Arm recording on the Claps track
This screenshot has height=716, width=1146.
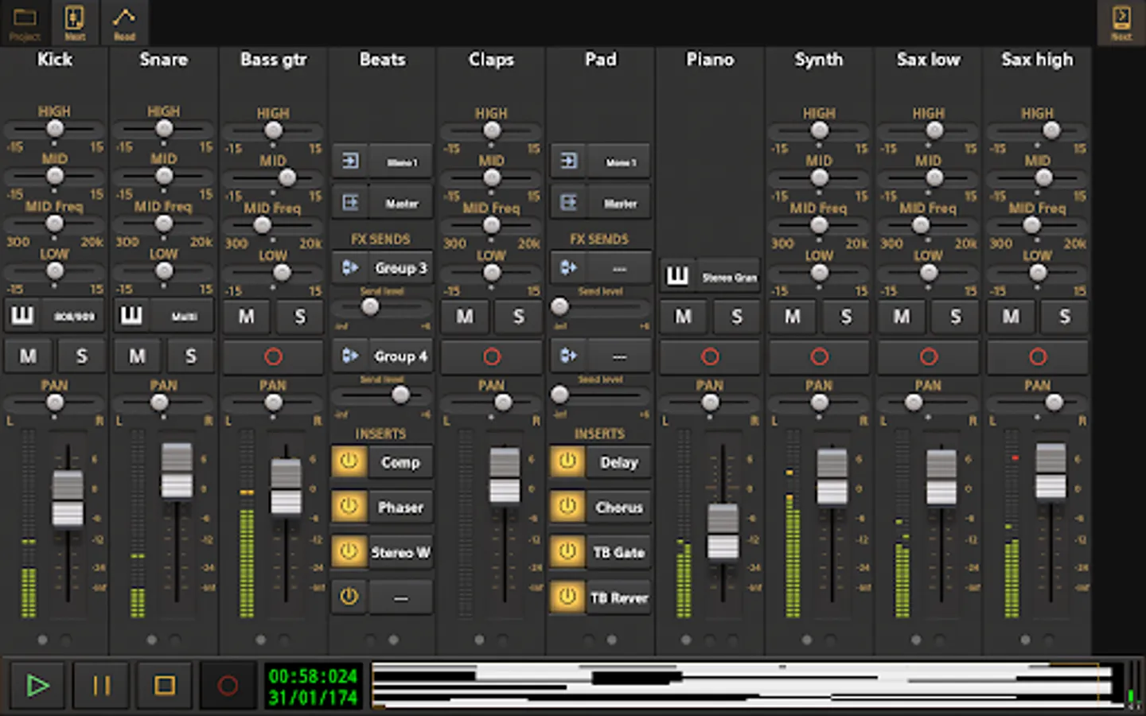click(x=491, y=356)
